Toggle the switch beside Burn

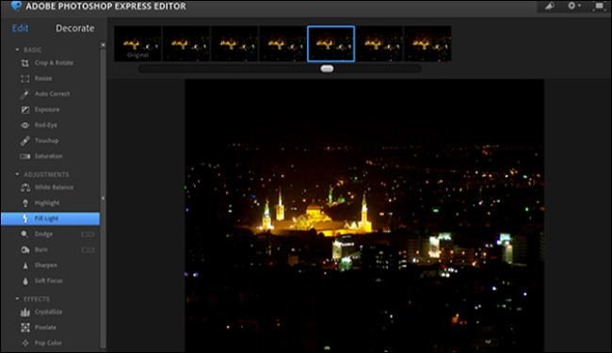click(88, 250)
